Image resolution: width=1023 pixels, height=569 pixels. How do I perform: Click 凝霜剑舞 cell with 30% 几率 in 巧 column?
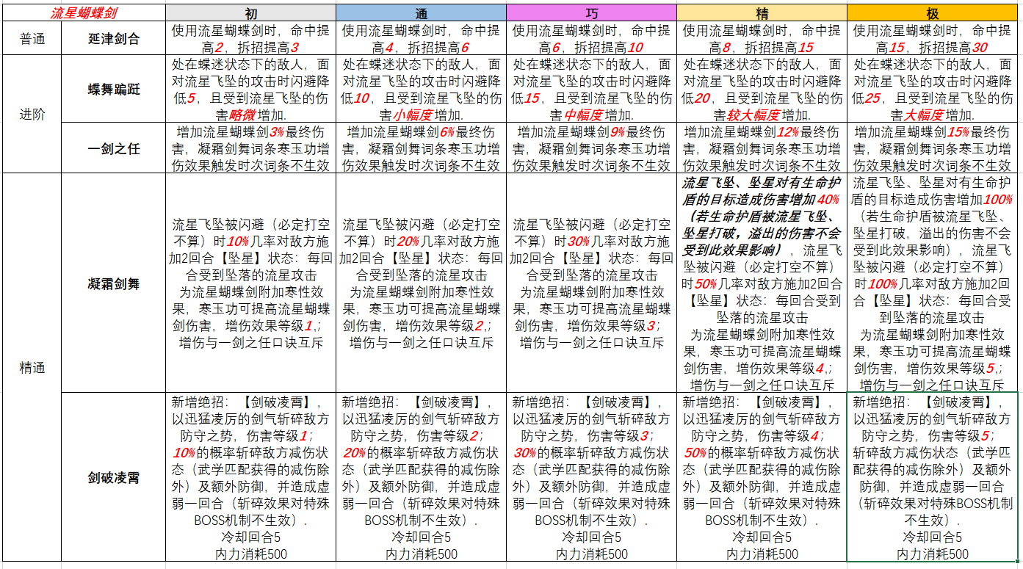point(591,283)
